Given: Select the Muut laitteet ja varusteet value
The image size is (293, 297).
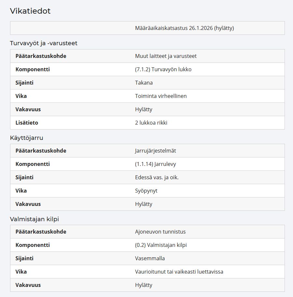Looking at the screenshot, I should point(166,56).
